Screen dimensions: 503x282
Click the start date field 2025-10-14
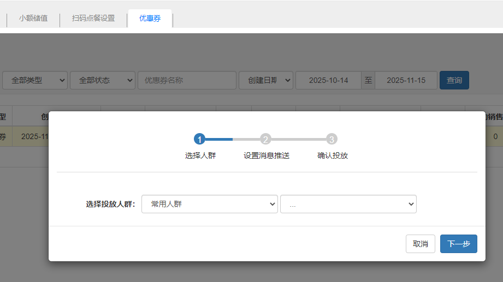(328, 80)
